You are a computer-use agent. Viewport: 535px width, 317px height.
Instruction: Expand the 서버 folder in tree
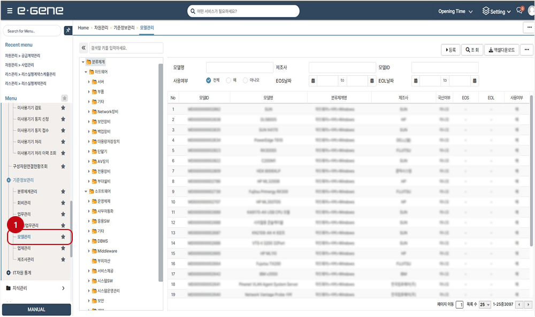(89, 82)
